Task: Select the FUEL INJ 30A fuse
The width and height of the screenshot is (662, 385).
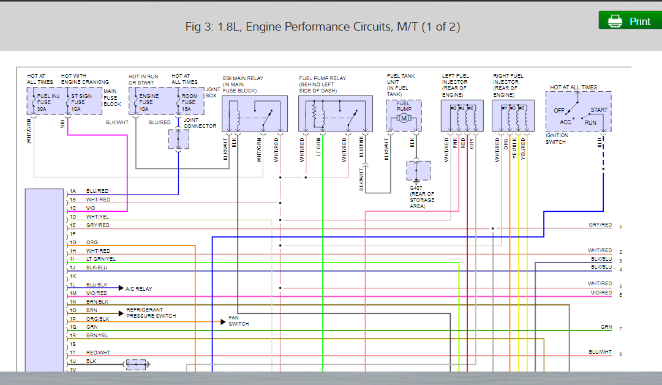Action: pos(45,102)
